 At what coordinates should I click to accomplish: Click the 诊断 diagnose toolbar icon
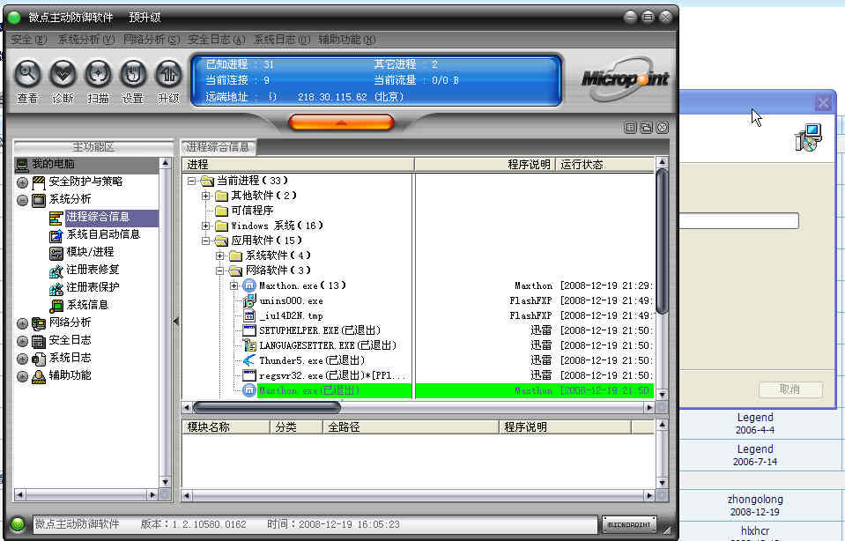(63, 74)
